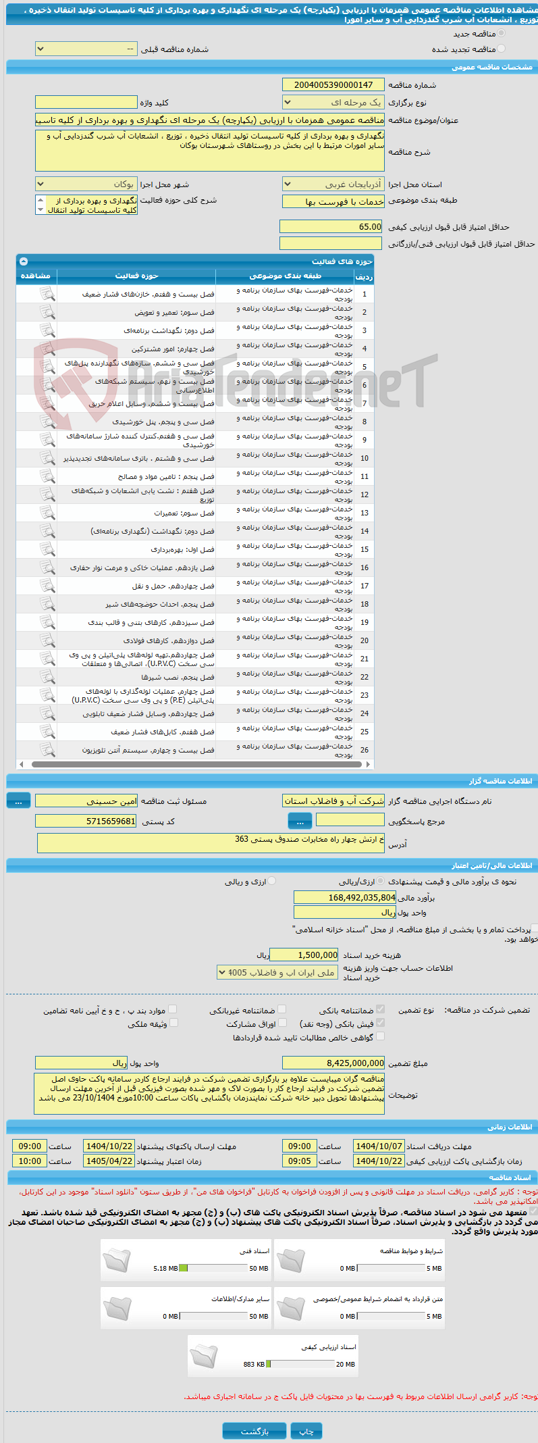Click the حداقل امتیاز کیفی field 65.00

[331, 227]
